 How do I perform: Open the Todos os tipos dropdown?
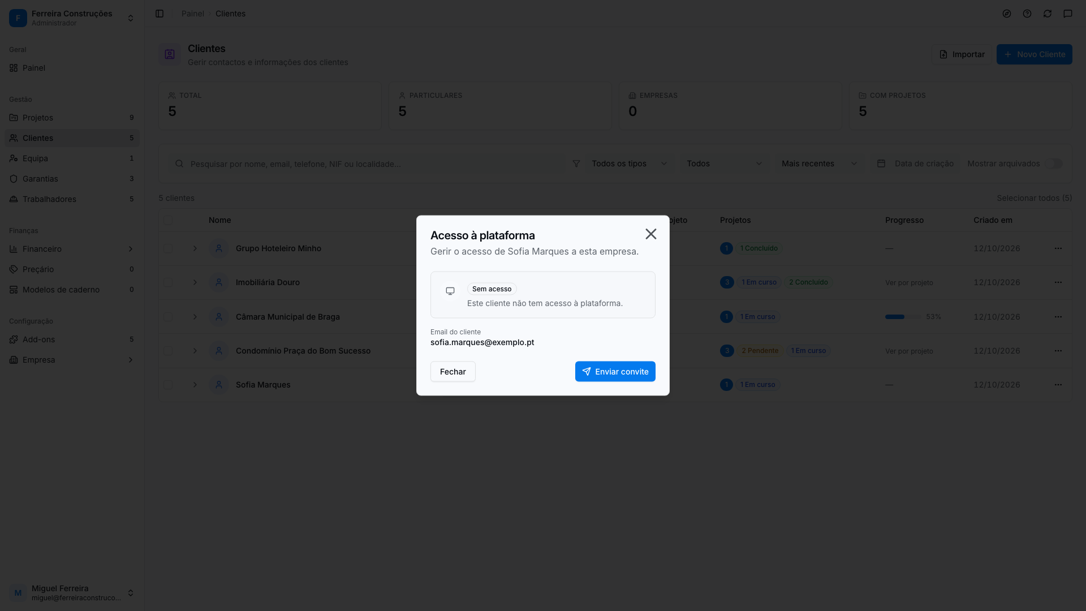[629, 163]
